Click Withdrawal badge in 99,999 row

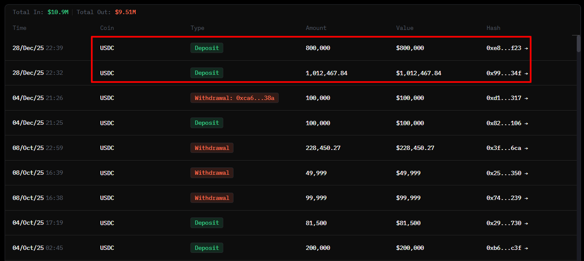pos(212,198)
